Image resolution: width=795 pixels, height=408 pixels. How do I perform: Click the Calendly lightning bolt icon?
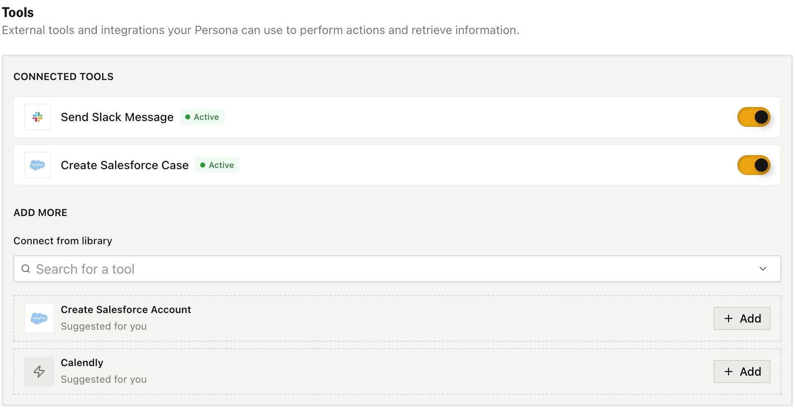pyautogui.click(x=39, y=372)
